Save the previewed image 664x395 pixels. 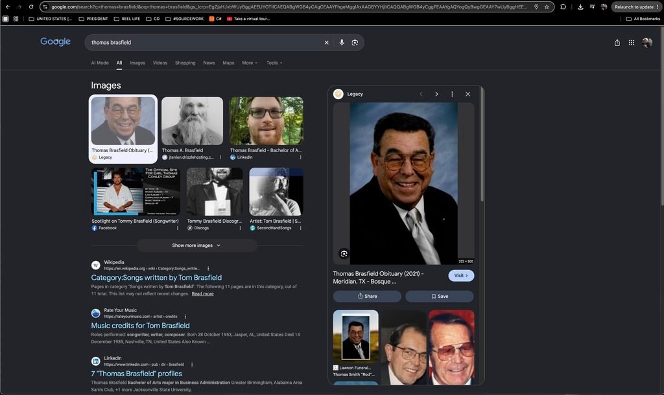point(440,297)
